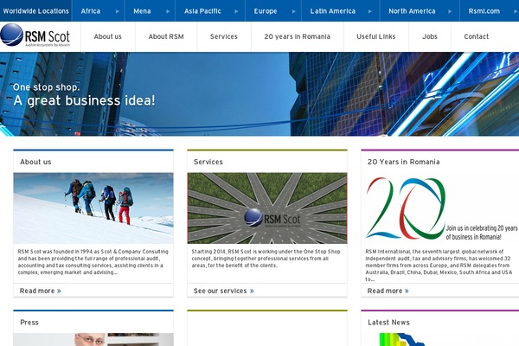Click the 20 Years in Romania card heading
519x346 pixels.
pos(403,162)
